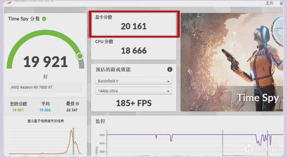Click the 预估的游戏效能 heading

coord(113,70)
